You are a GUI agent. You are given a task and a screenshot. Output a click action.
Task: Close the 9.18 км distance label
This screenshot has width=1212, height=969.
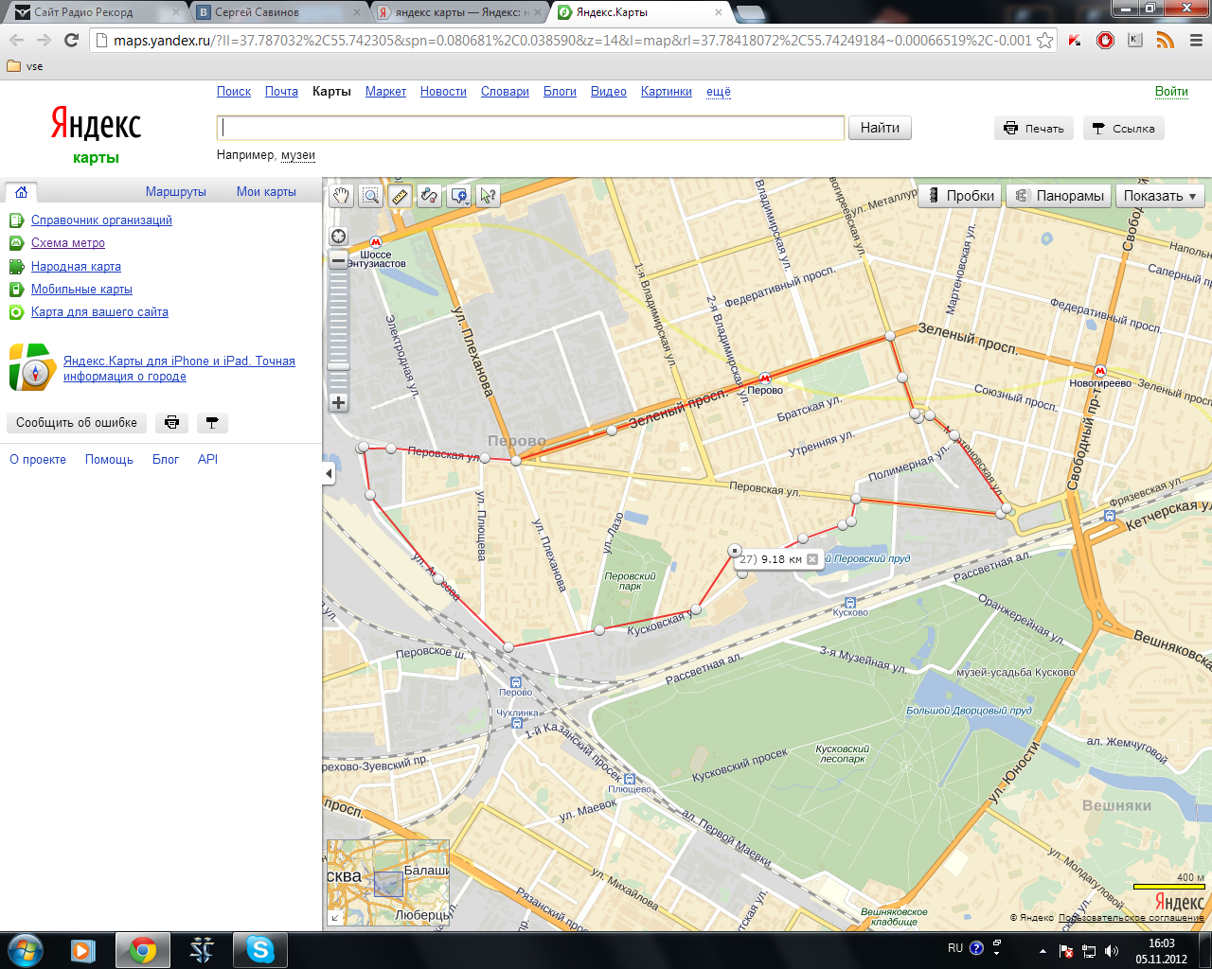[x=812, y=559]
